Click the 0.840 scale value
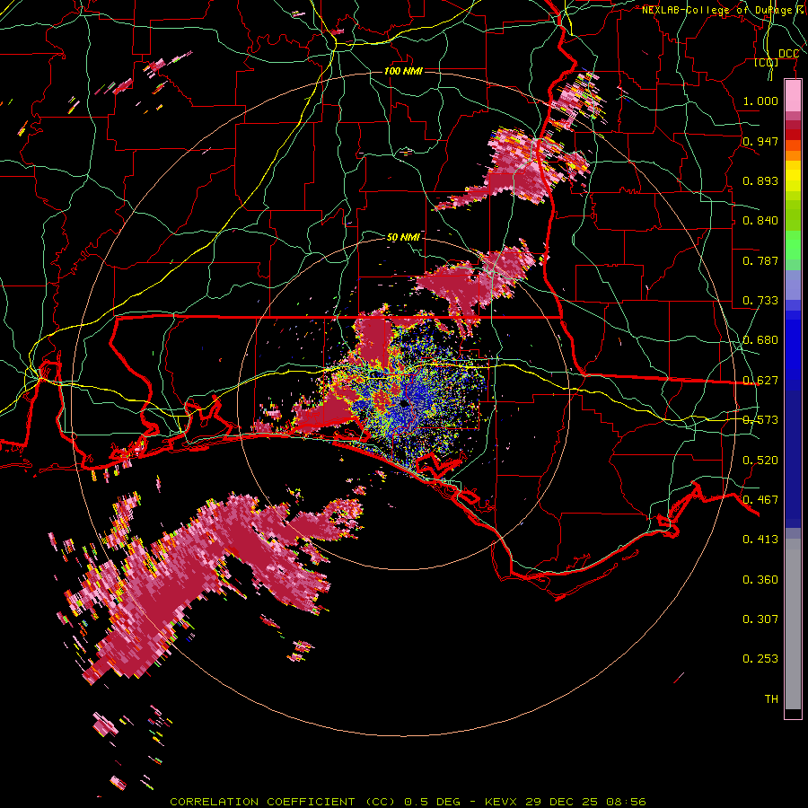The height and width of the screenshot is (808, 808). pos(760,221)
